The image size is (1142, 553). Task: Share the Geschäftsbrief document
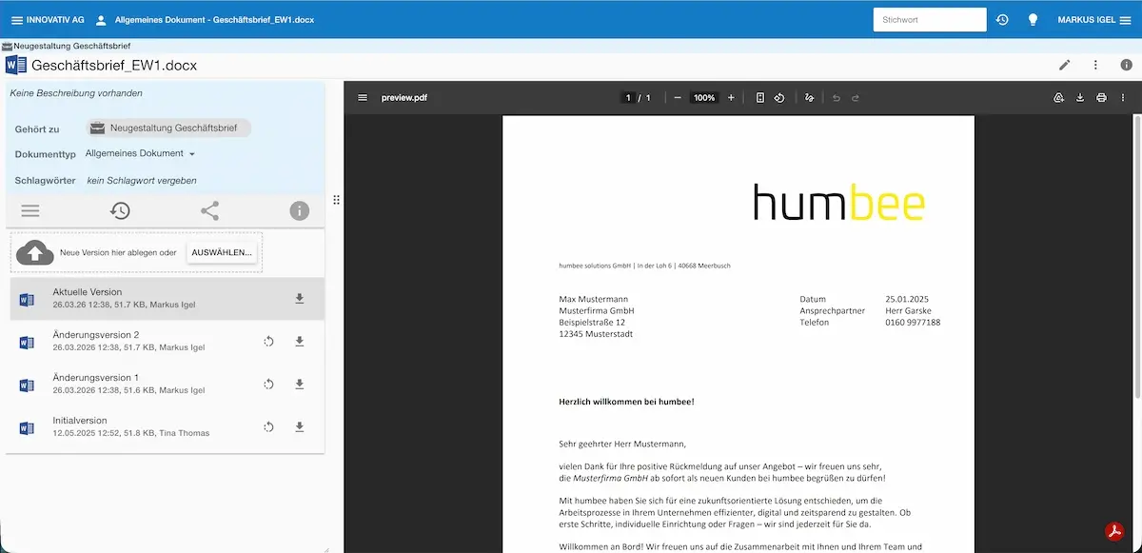click(209, 210)
